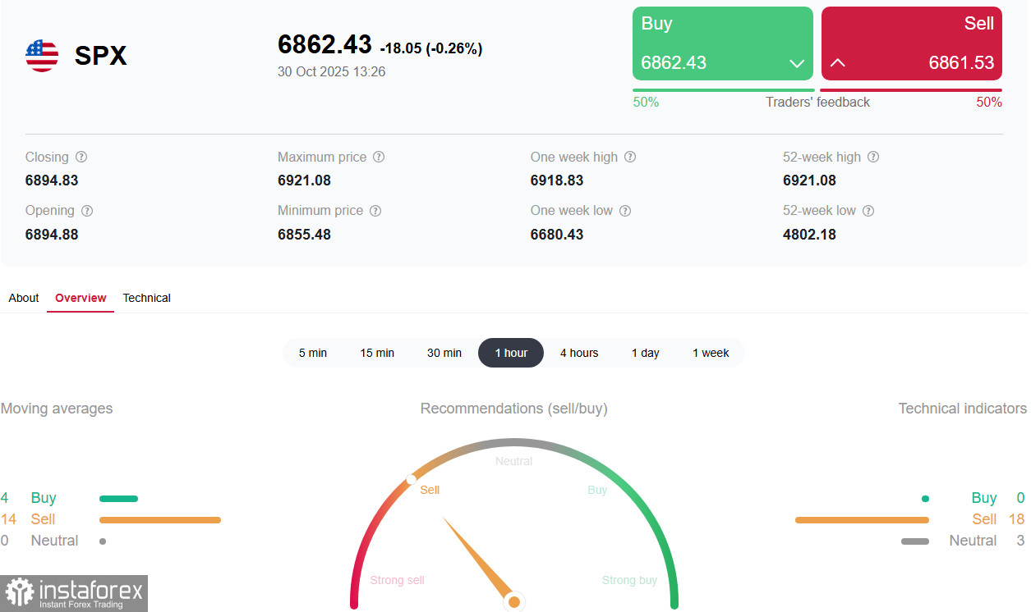This screenshot has height=612, width=1031.
Task: Switch to the 1 day timeframe
Action: (646, 353)
